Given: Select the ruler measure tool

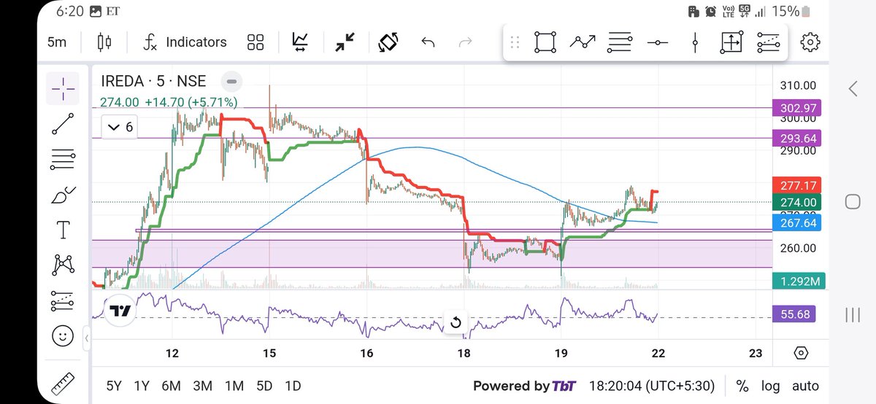Looking at the screenshot, I should pyautogui.click(x=64, y=384).
